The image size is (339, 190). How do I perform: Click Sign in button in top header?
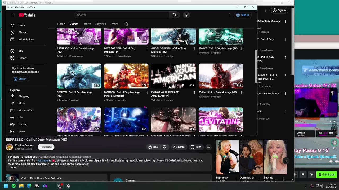click(x=243, y=15)
